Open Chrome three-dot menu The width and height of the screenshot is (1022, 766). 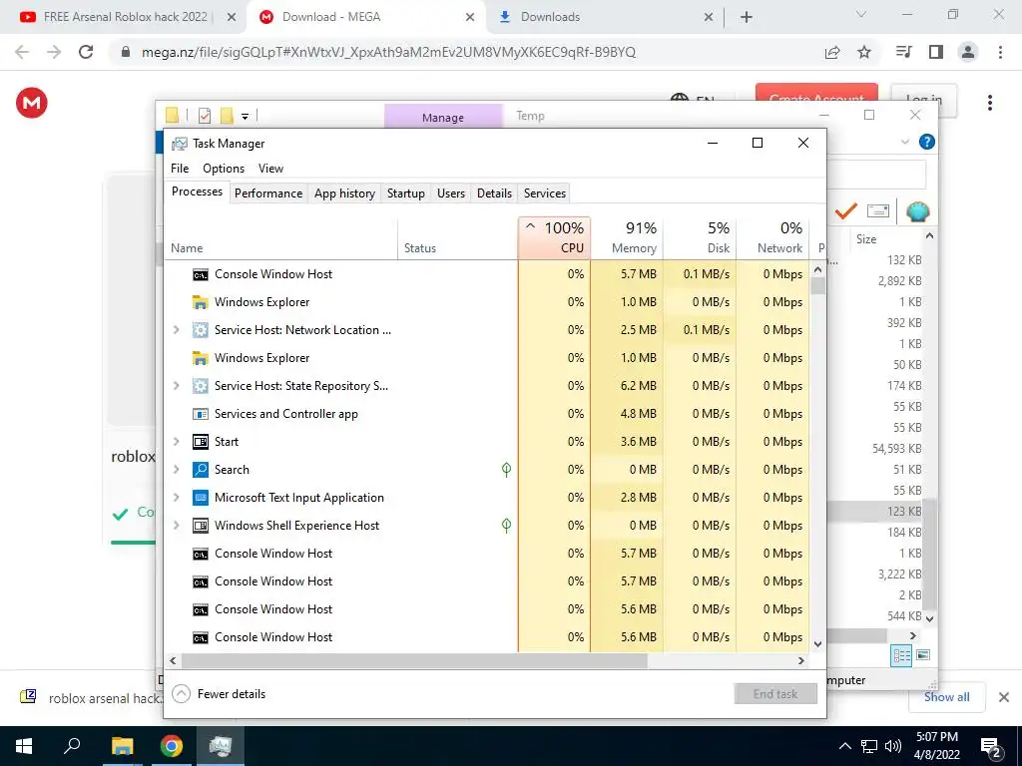click(1000, 52)
